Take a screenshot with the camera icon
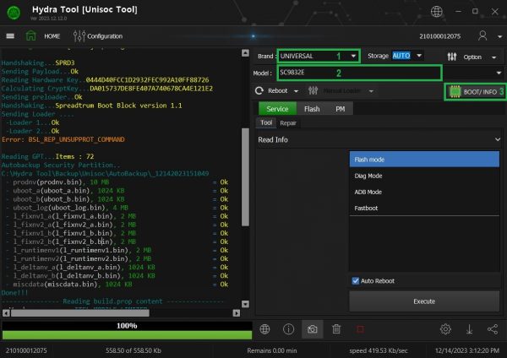 [x=313, y=329]
